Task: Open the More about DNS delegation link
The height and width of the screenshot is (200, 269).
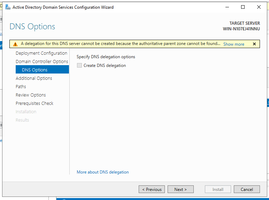Action: tap(102, 172)
